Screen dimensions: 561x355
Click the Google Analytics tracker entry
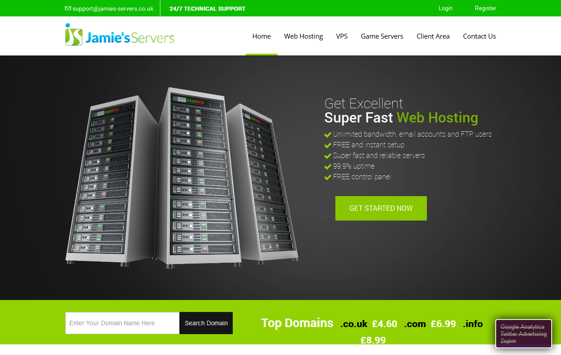point(522,327)
